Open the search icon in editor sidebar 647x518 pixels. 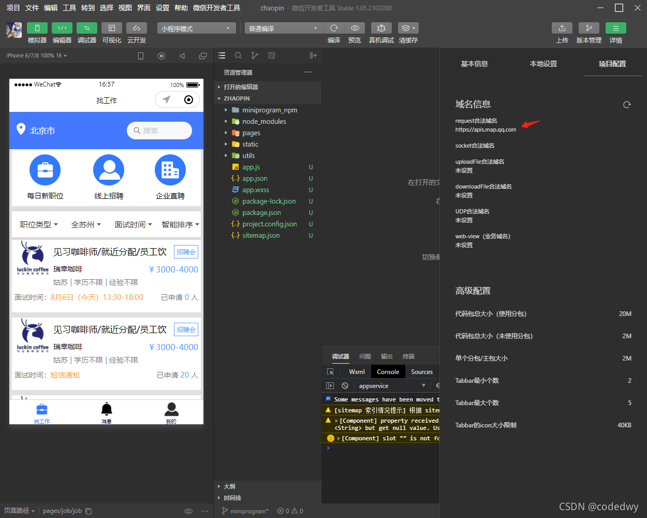click(238, 55)
